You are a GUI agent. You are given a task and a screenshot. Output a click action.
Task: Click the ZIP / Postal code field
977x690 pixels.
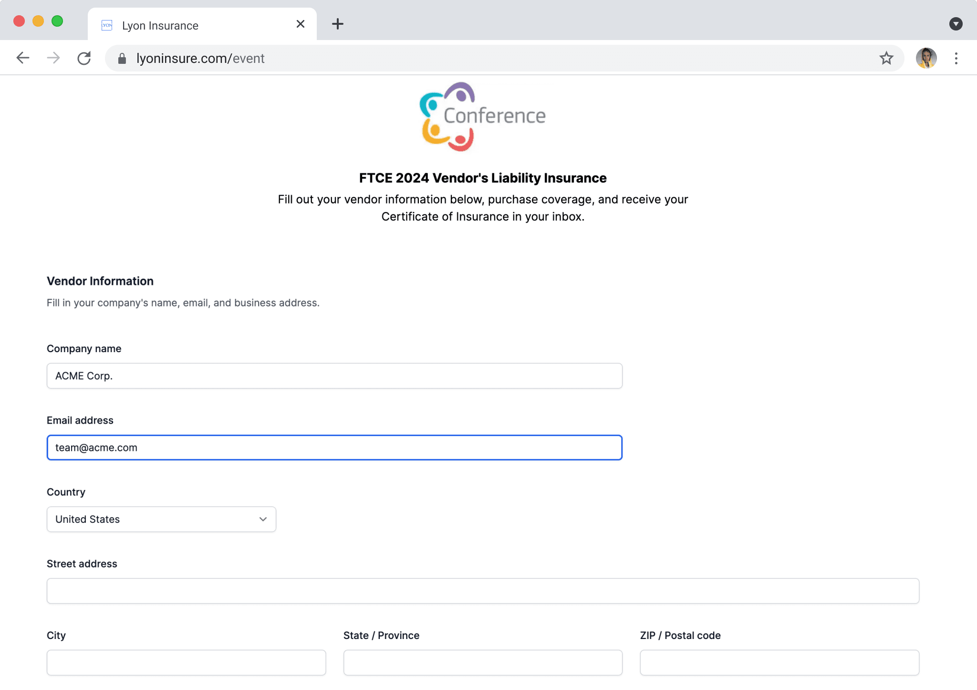(780, 662)
